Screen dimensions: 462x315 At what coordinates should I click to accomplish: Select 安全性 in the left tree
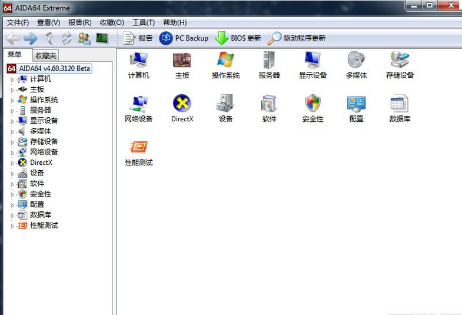[x=41, y=194]
